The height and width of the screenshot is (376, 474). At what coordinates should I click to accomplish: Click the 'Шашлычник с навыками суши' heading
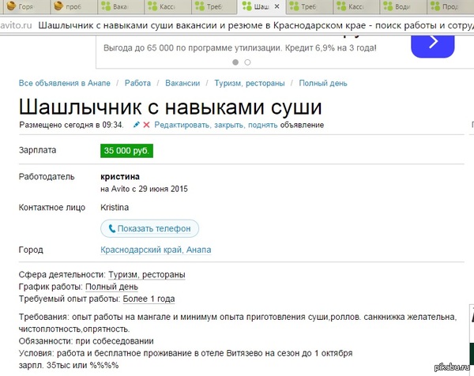170,107
